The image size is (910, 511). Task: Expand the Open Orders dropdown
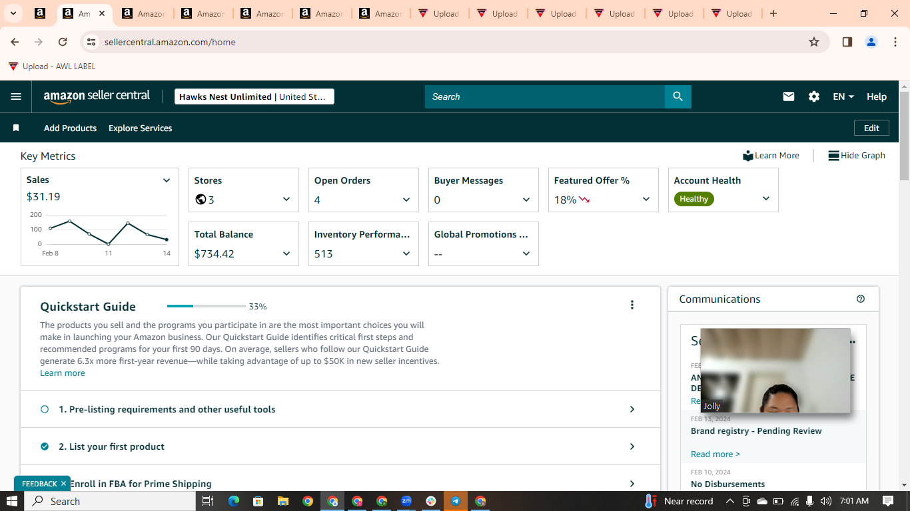click(406, 200)
